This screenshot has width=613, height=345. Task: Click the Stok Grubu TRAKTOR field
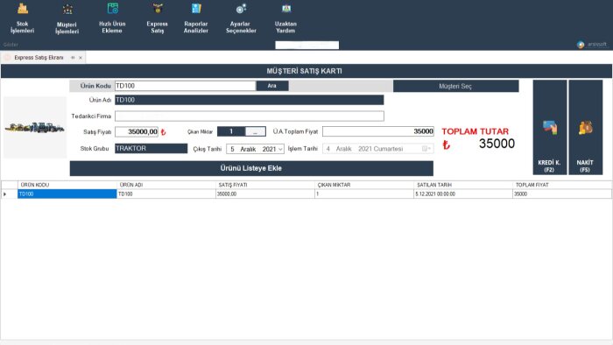(151, 149)
